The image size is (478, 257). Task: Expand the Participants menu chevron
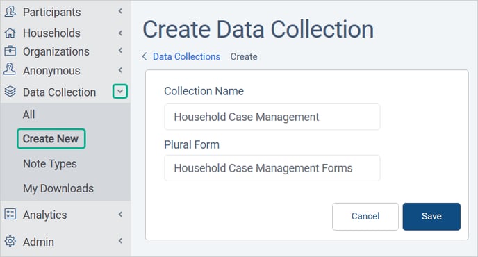(x=120, y=11)
